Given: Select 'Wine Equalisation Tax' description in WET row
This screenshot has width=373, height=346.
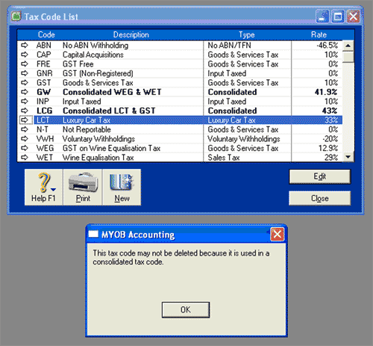Looking at the screenshot, I should point(98,158).
